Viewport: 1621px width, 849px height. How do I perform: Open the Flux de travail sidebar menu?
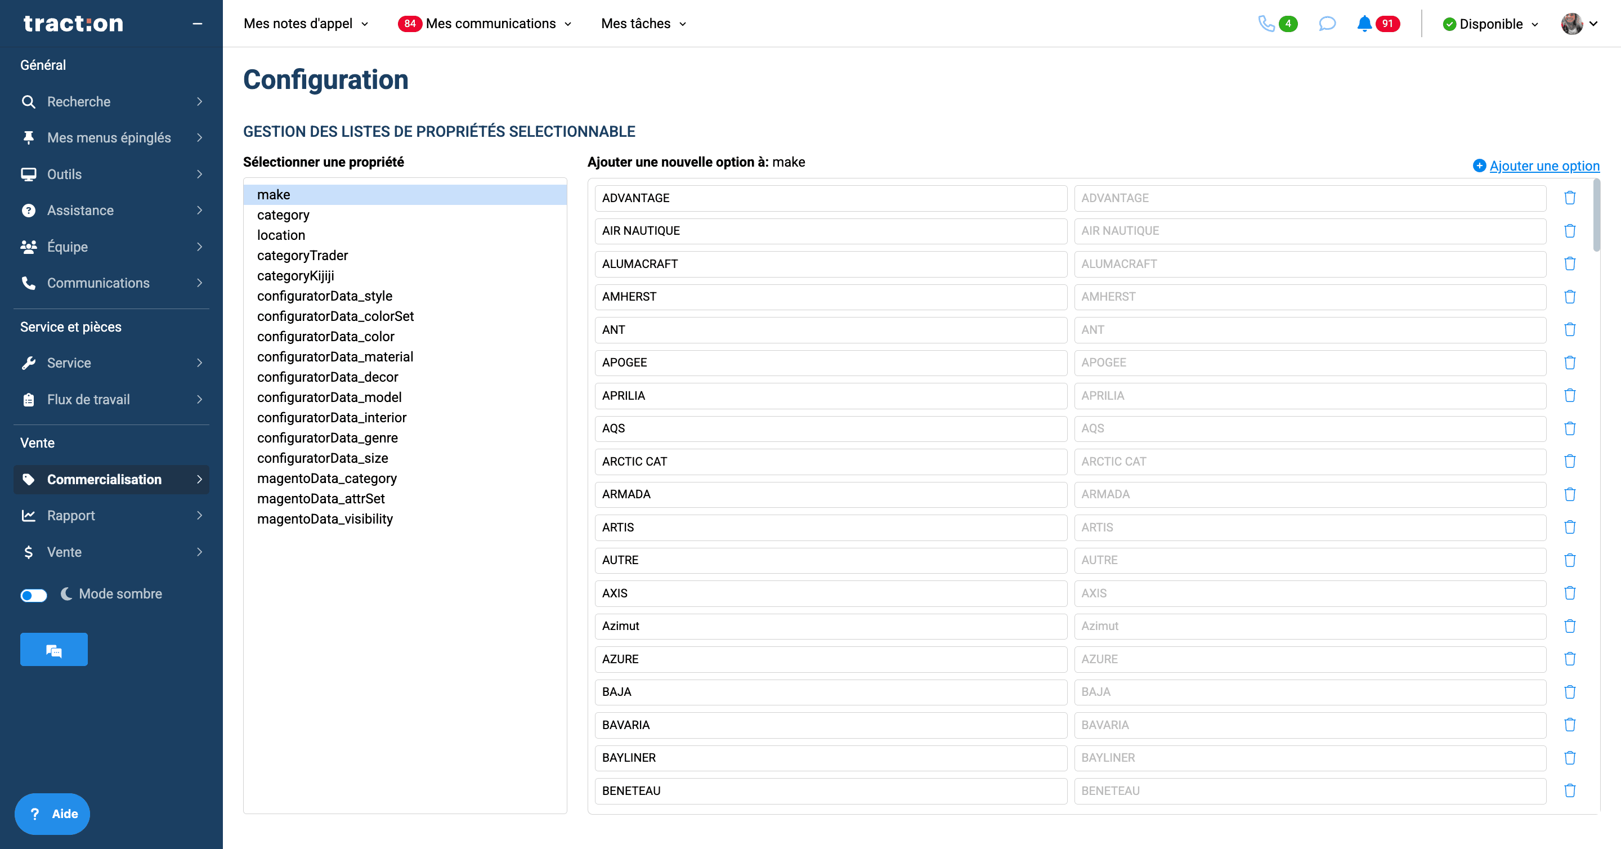(111, 400)
